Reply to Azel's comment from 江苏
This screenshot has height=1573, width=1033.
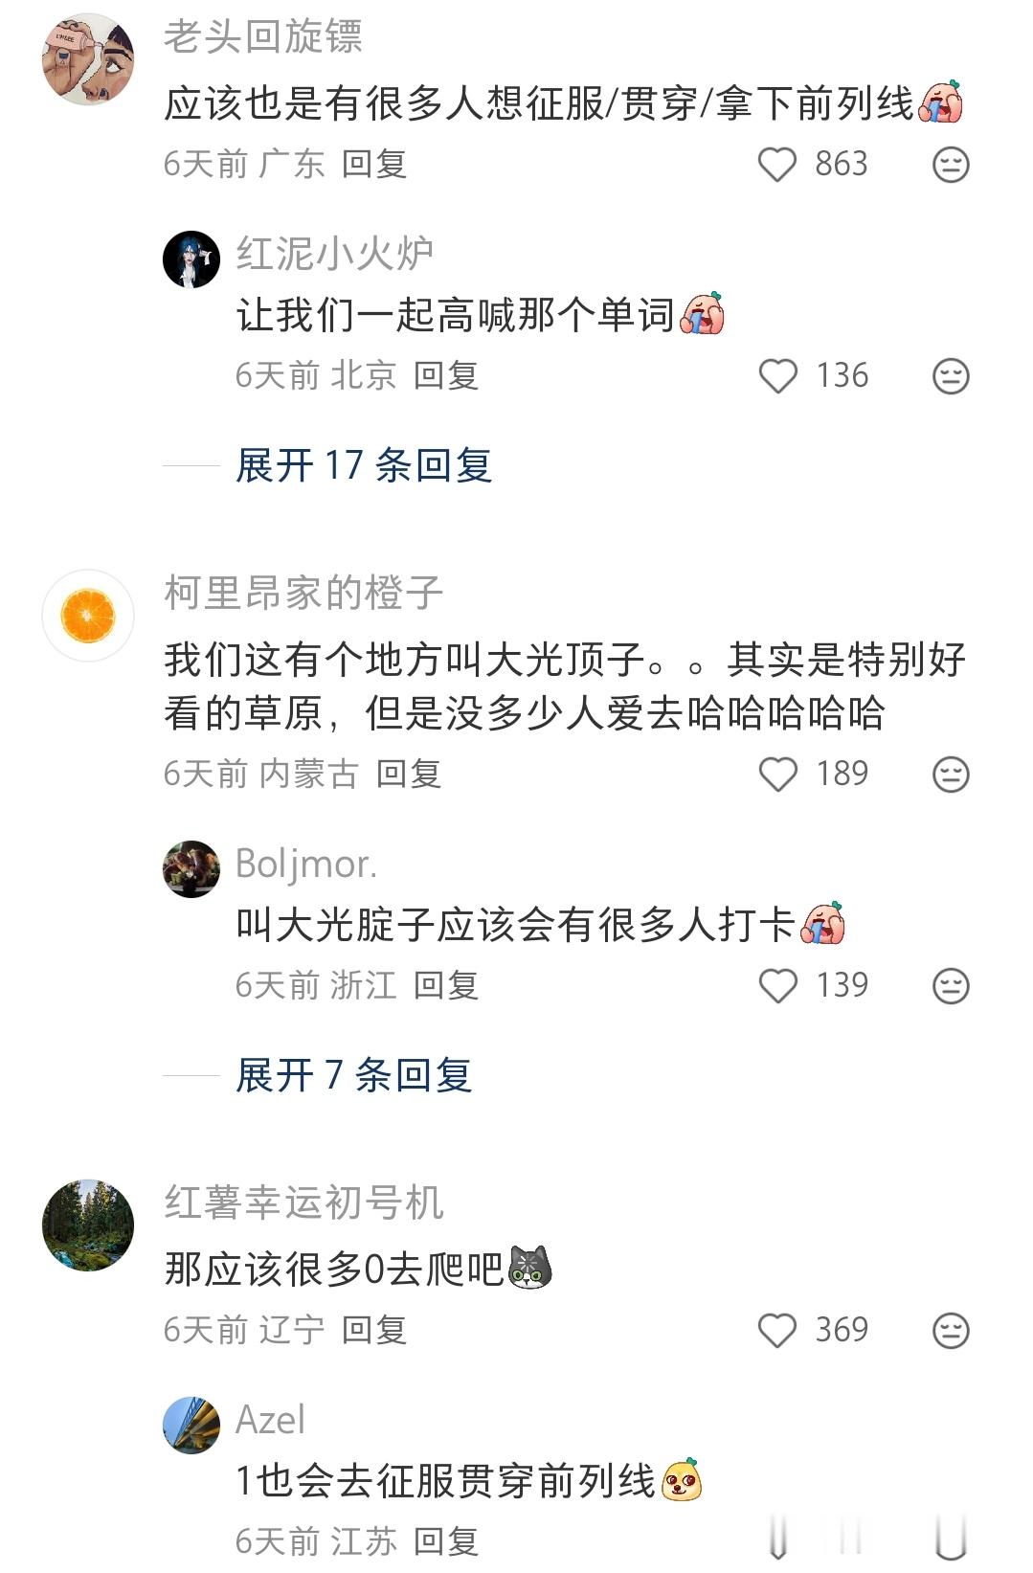446,1541
